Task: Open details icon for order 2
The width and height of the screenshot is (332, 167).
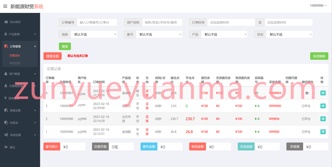Action: point(323,119)
